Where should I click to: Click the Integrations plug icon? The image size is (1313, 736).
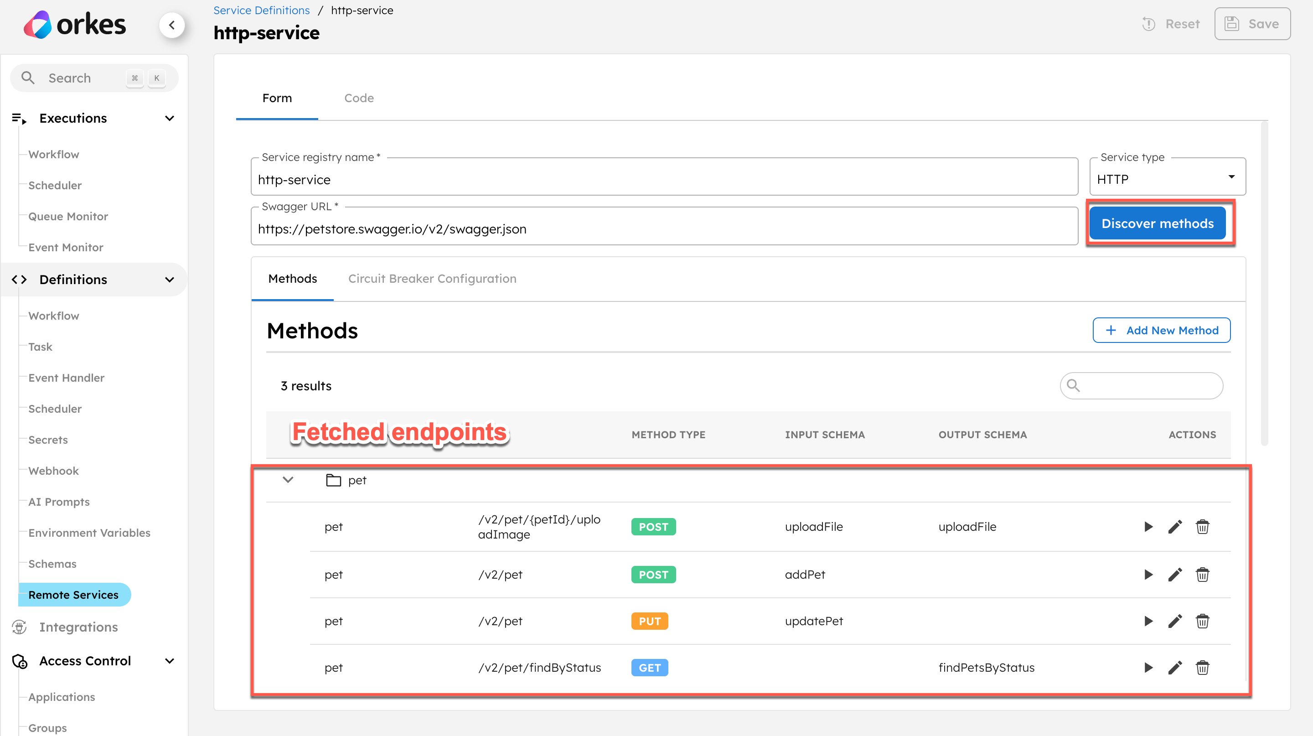click(x=19, y=627)
